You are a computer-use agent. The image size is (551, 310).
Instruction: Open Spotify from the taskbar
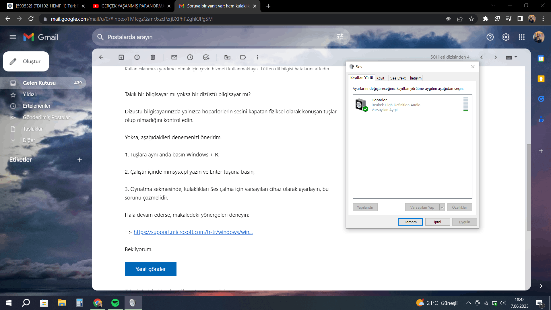point(115,303)
